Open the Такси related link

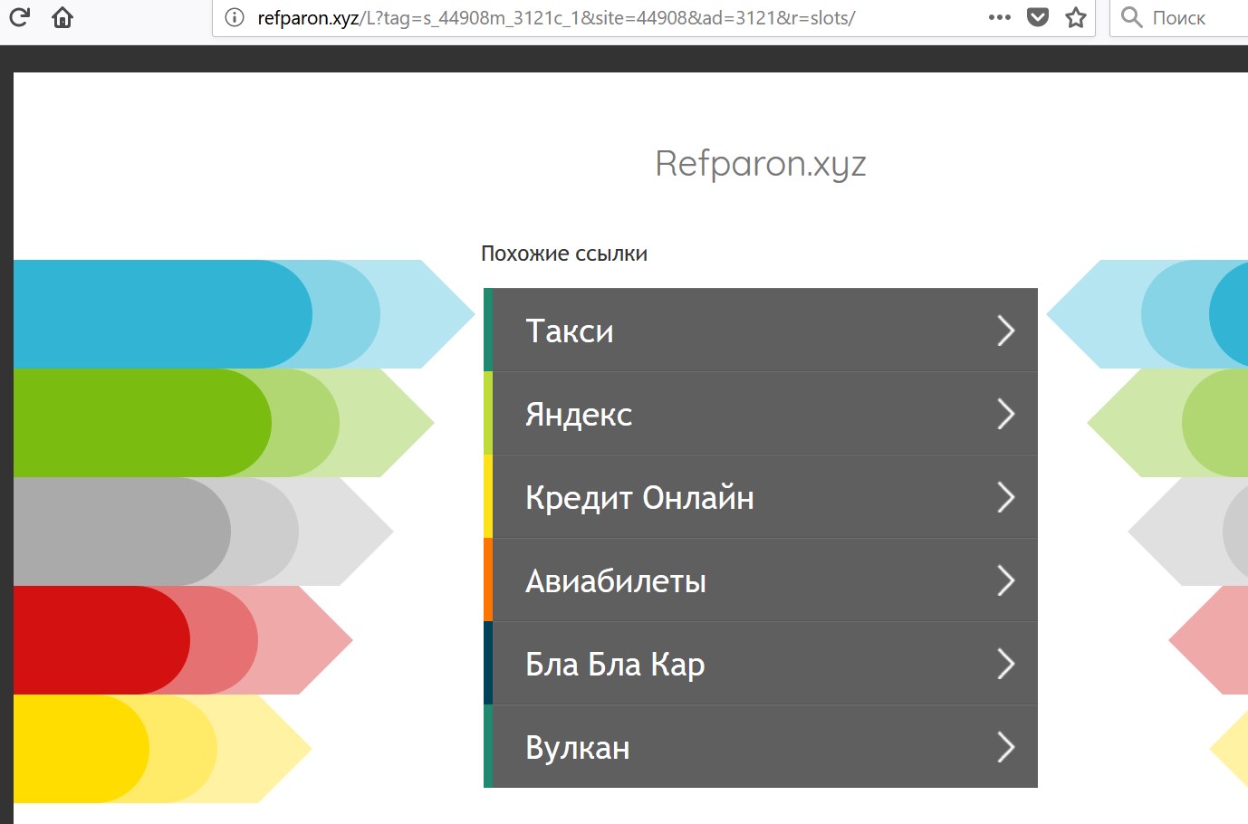[761, 331]
